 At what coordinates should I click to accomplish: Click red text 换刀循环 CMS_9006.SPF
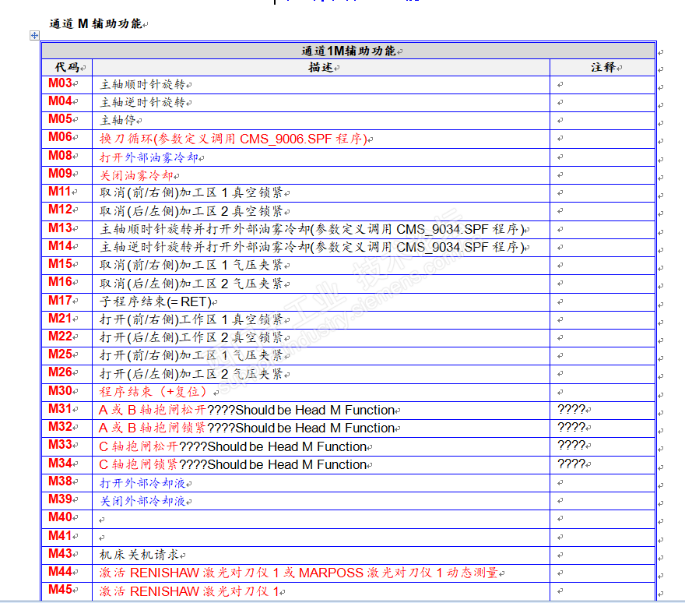pos(234,139)
